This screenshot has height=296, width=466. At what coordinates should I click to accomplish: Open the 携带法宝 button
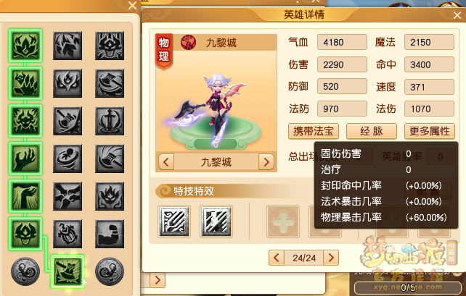pos(314,131)
